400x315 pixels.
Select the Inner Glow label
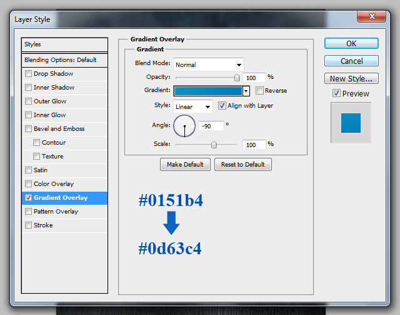[x=50, y=115]
